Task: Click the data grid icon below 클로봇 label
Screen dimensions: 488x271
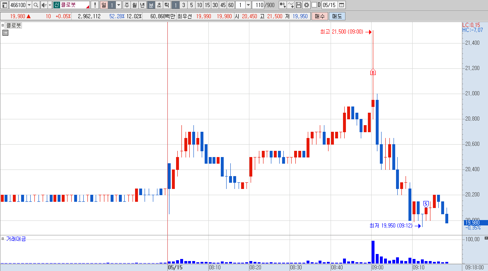Action: (x=5, y=33)
